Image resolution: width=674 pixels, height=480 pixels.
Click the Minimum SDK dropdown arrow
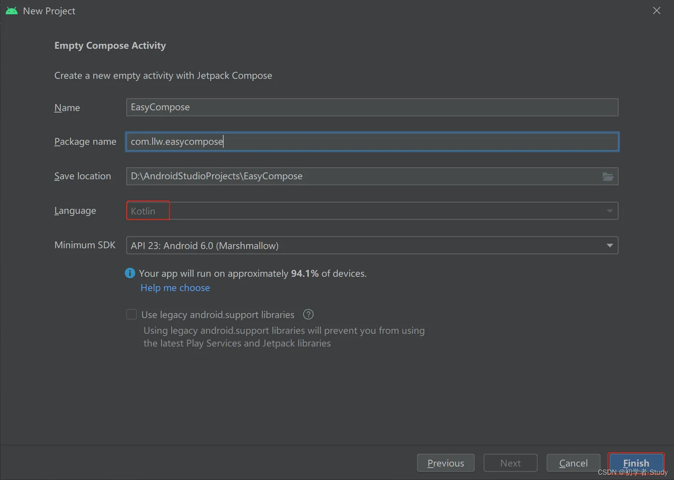click(609, 245)
